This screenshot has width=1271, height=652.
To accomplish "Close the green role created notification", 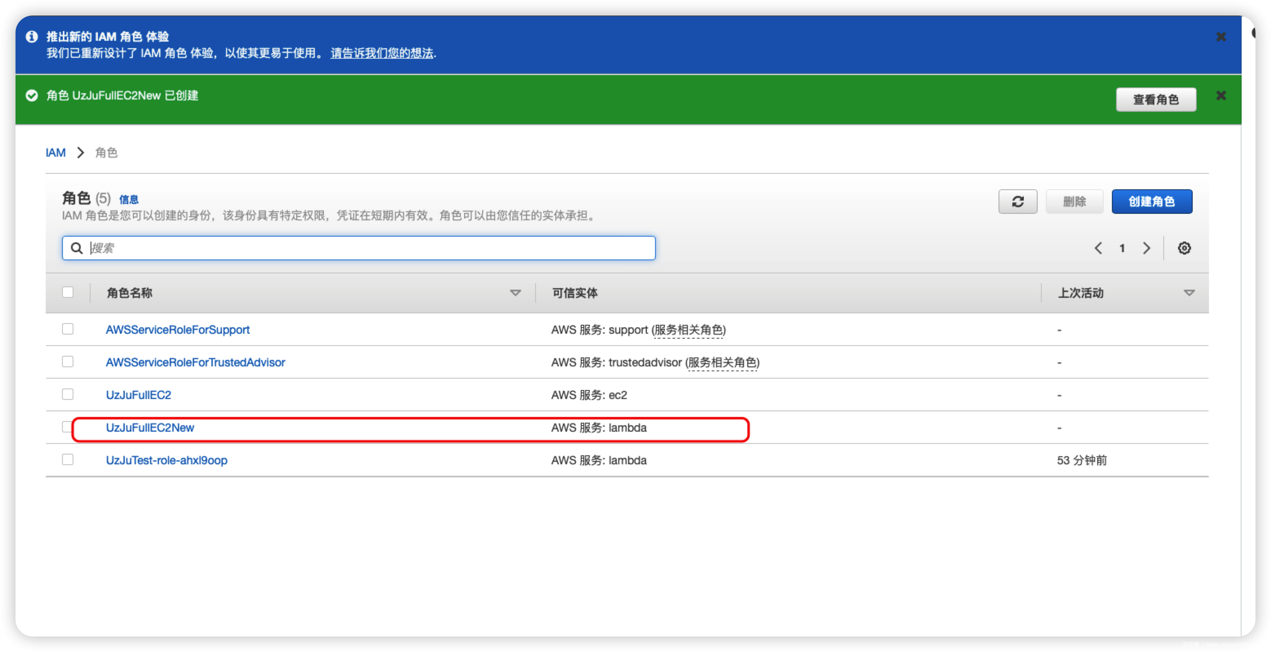I will (x=1221, y=96).
